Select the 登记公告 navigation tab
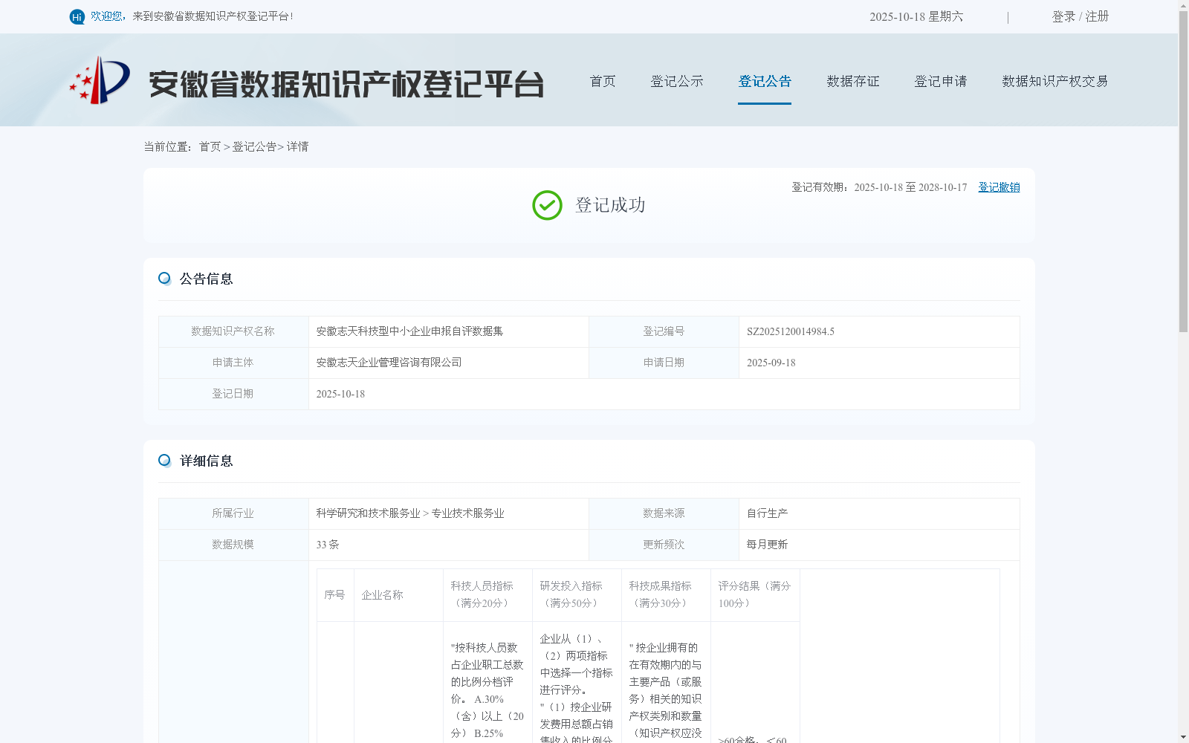Screen dimensions: 1189x743 click(x=765, y=81)
